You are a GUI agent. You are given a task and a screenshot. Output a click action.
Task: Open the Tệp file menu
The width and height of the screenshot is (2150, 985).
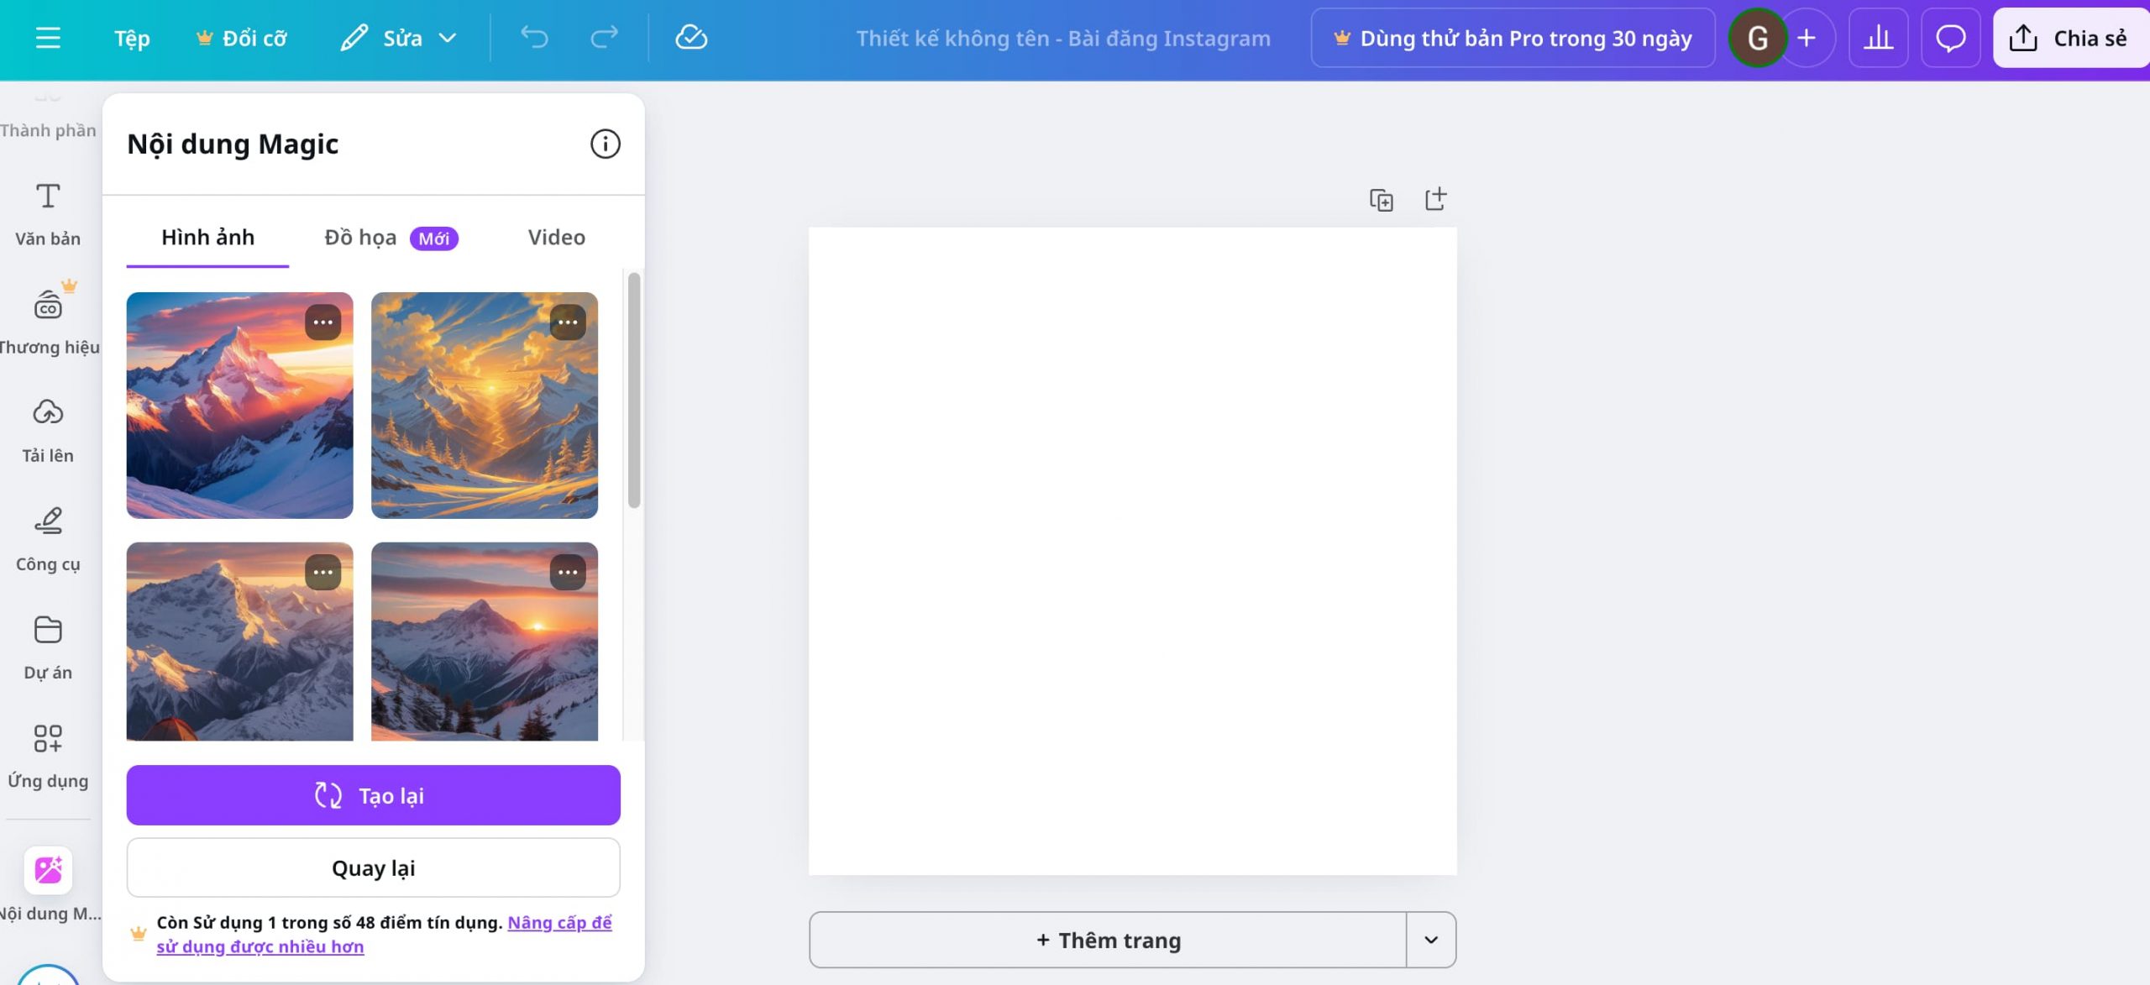[x=132, y=38]
